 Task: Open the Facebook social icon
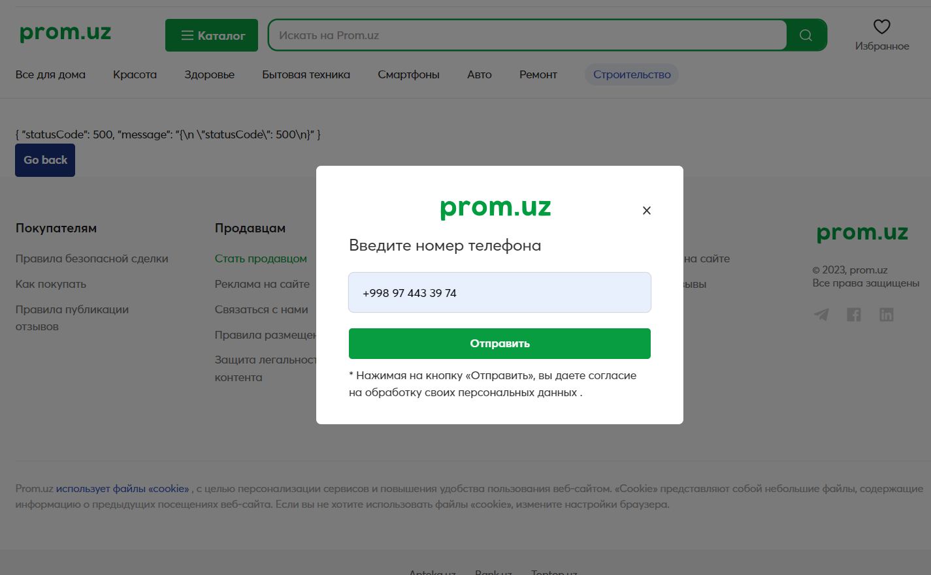pos(854,315)
